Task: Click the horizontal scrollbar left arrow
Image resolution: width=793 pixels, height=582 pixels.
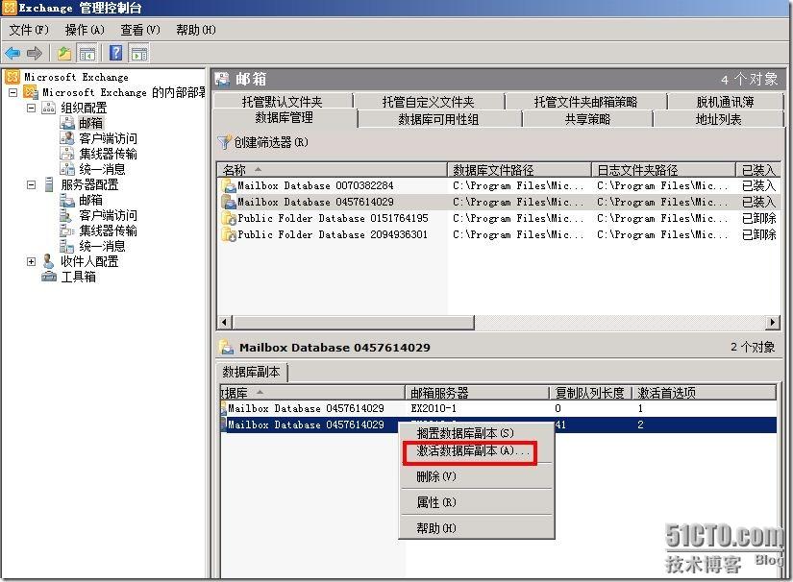Action: [225, 323]
